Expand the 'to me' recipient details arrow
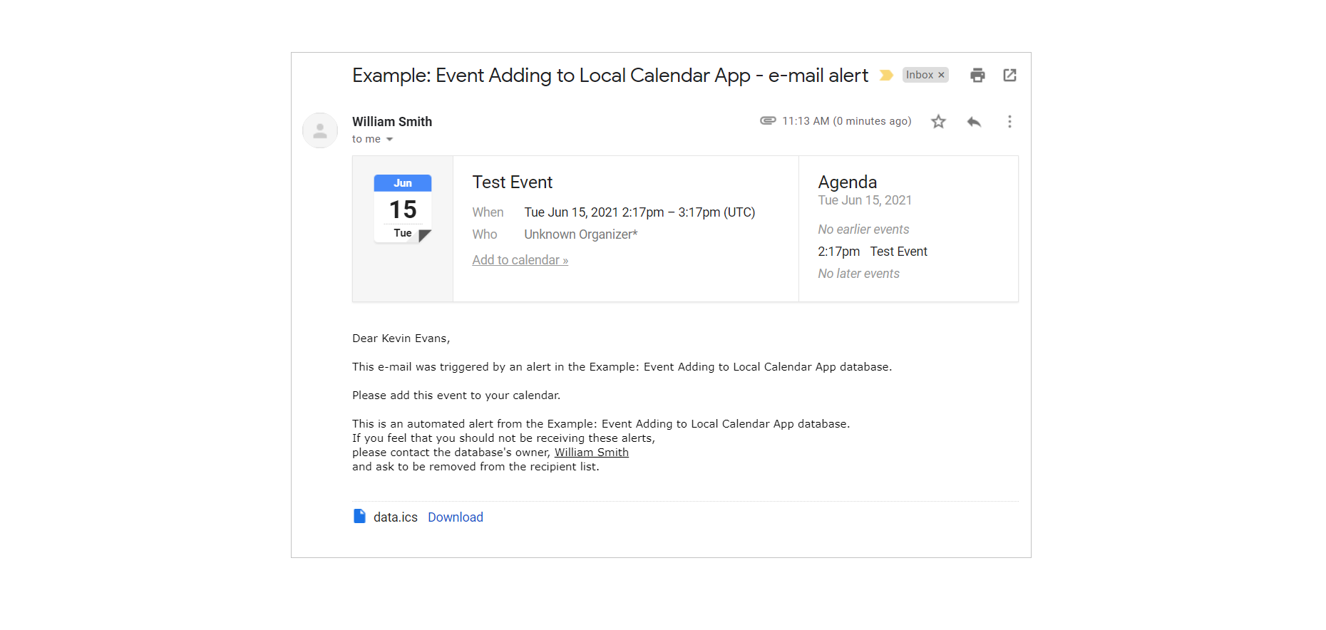This screenshot has width=1326, height=630. pyautogui.click(x=389, y=140)
